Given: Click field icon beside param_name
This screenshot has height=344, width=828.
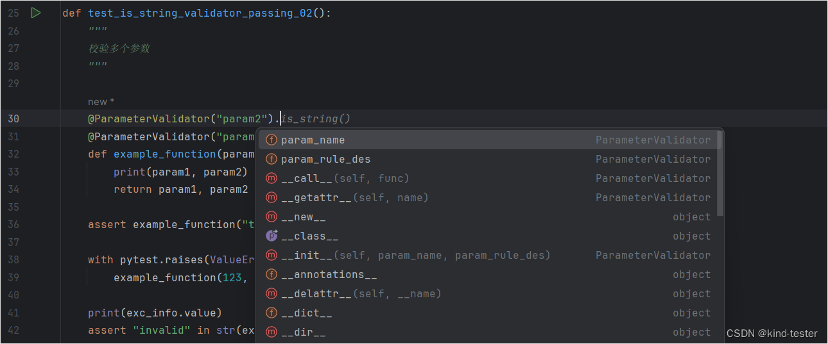Looking at the screenshot, I should coord(272,140).
